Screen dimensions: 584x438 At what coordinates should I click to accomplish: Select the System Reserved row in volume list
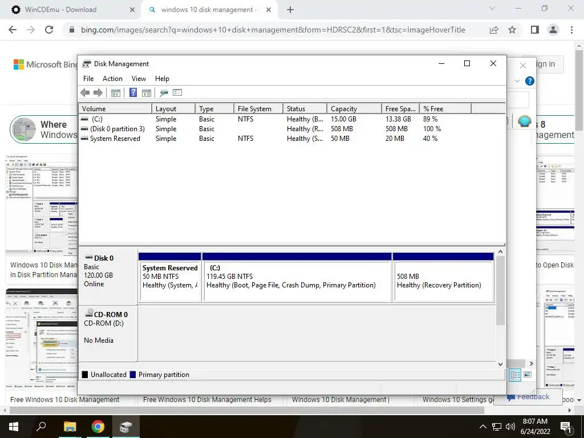pos(292,139)
